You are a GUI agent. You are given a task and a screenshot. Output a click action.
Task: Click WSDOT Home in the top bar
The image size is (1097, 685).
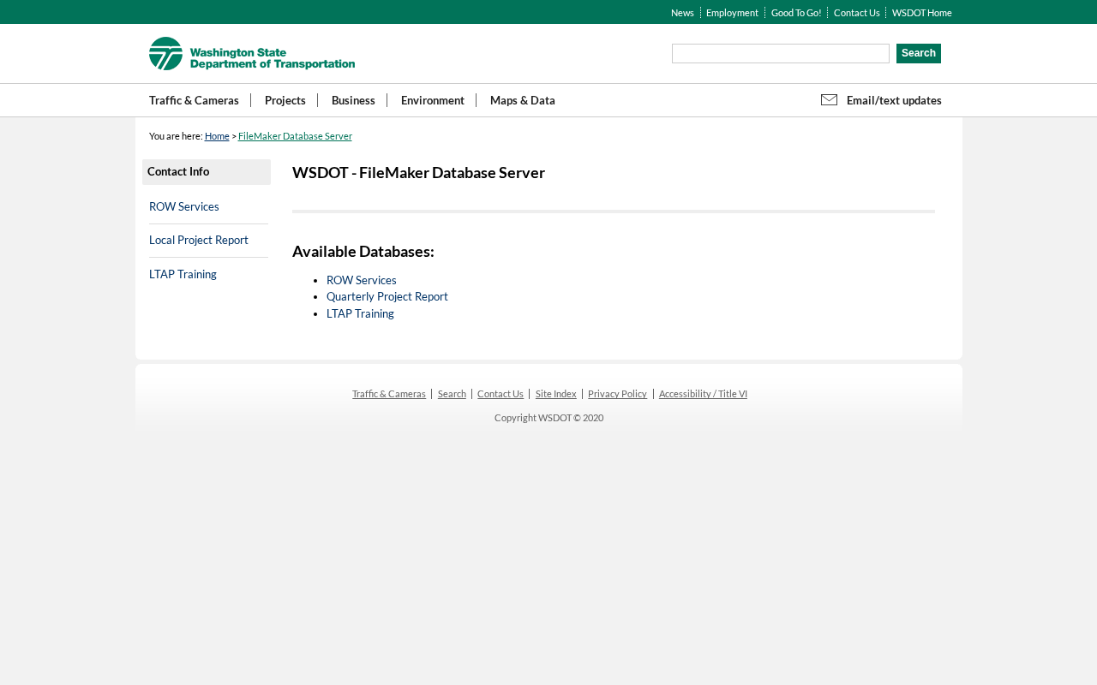[921, 13]
